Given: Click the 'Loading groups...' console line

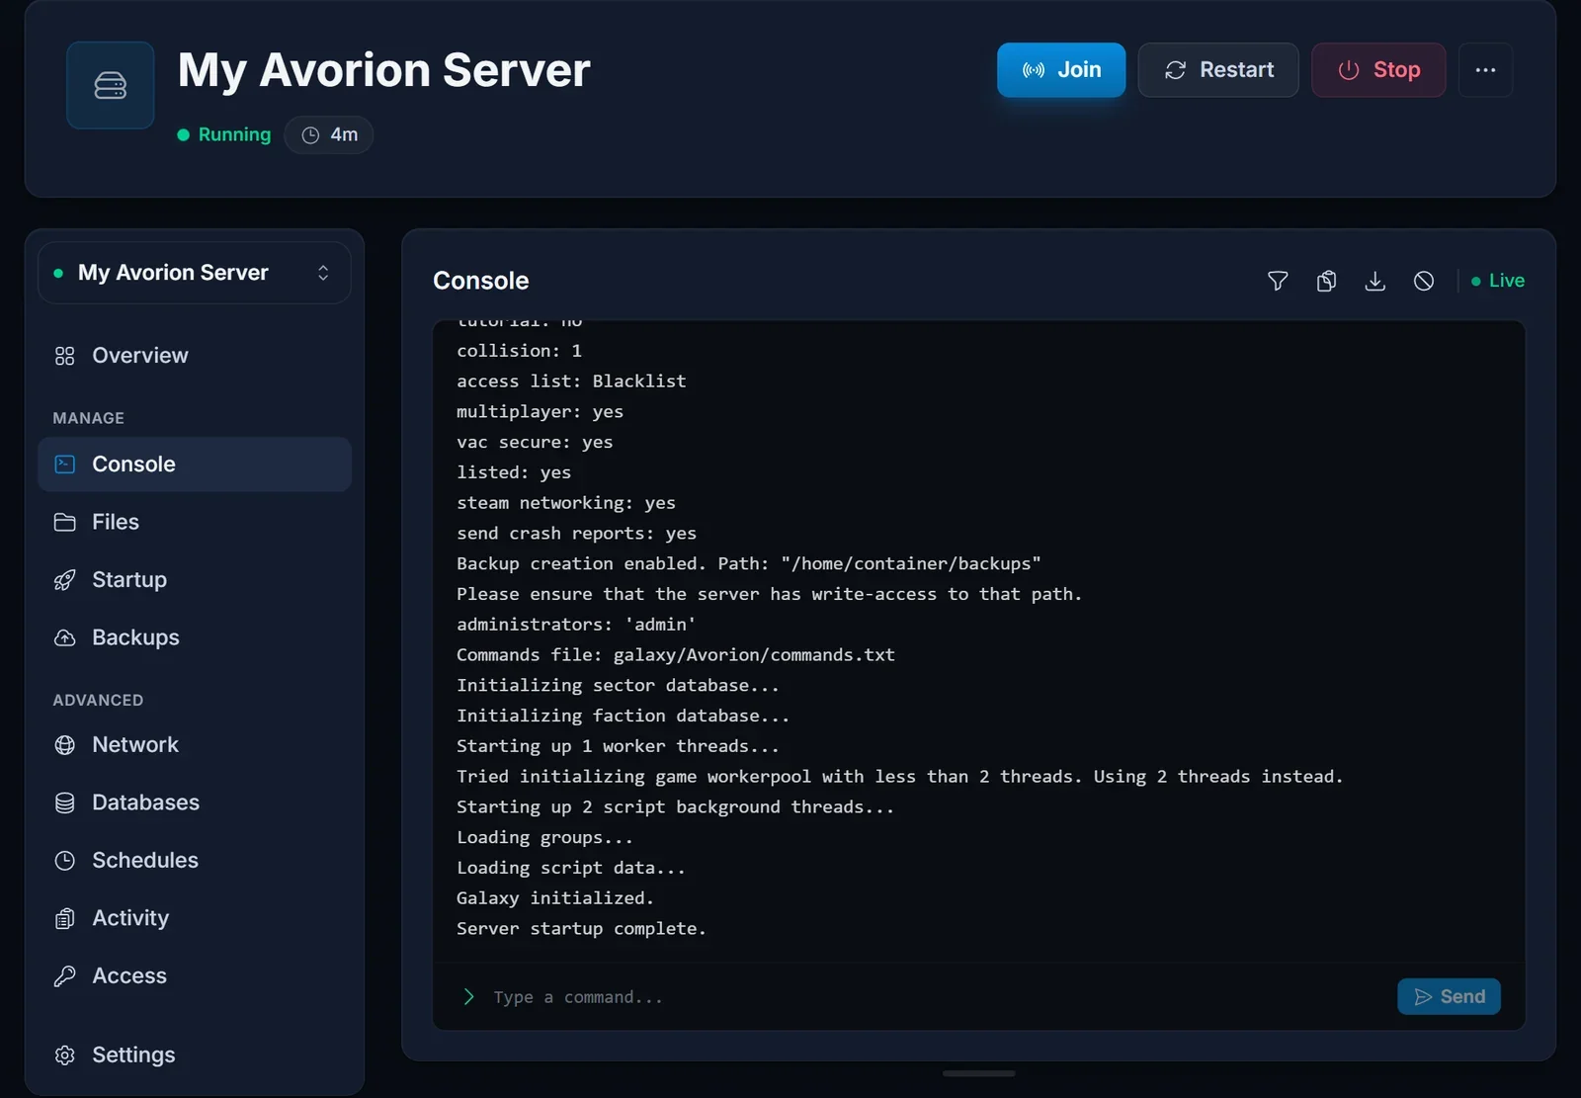Looking at the screenshot, I should pyautogui.click(x=544, y=837).
